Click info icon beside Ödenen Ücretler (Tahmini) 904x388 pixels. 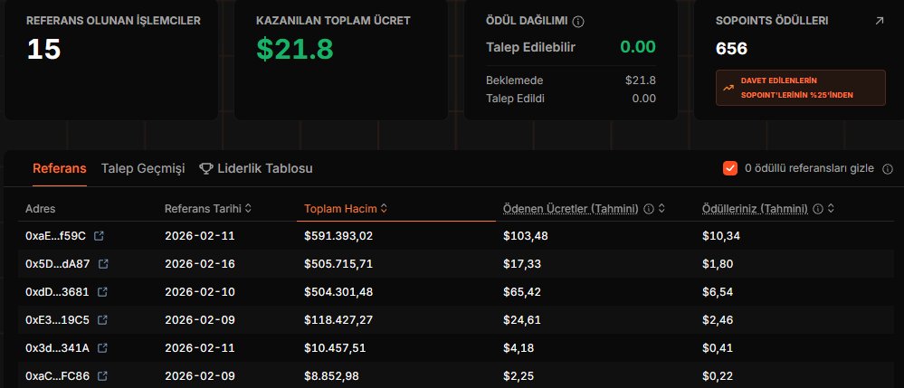click(x=649, y=209)
